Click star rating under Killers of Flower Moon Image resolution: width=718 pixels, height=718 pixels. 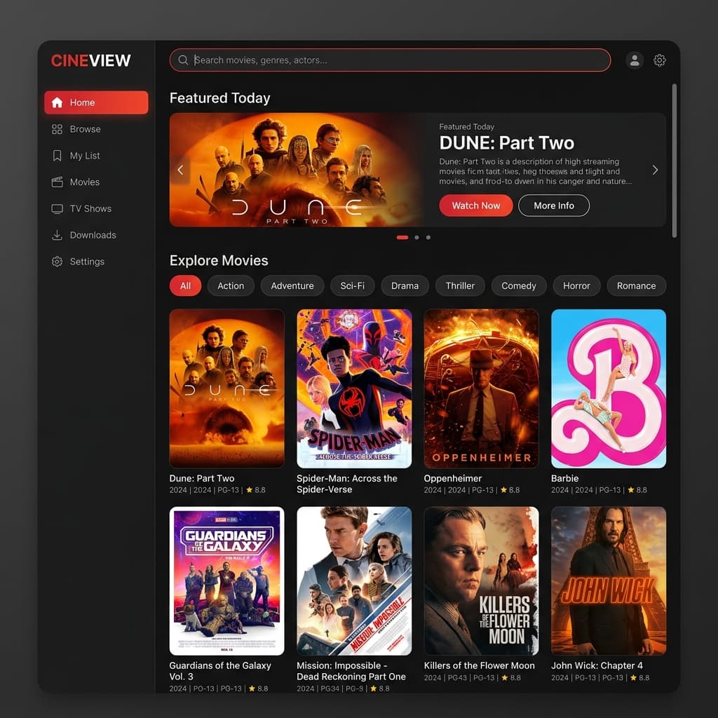click(511, 678)
